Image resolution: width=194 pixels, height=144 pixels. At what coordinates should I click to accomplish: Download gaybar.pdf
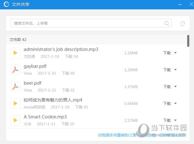pyautogui.click(x=167, y=70)
